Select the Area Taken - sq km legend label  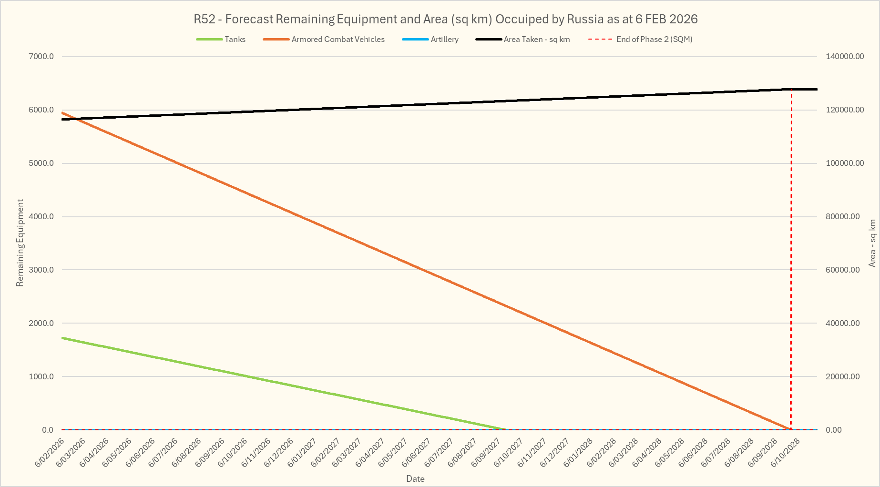coord(537,40)
